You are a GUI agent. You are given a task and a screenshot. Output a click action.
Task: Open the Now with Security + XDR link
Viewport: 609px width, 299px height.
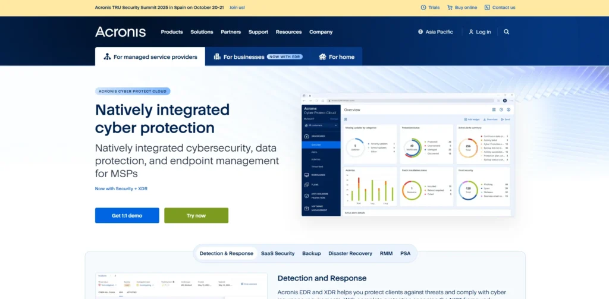click(x=121, y=188)
